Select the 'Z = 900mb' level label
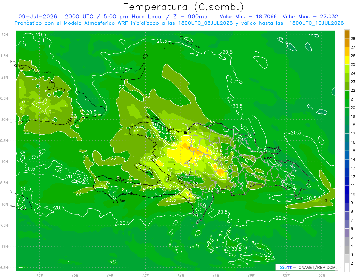The image size is (361, 279). pyautogui.click(x=190, y=17)
